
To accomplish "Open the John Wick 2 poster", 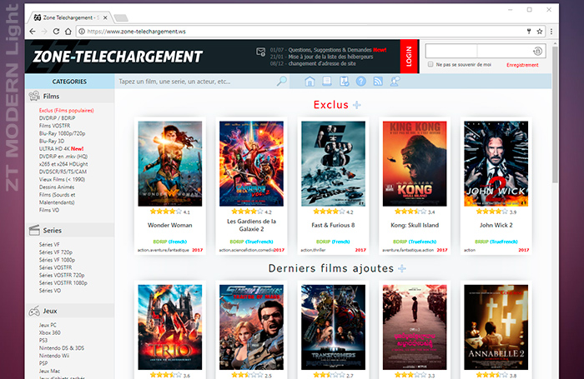I will [x=496, y=163].
